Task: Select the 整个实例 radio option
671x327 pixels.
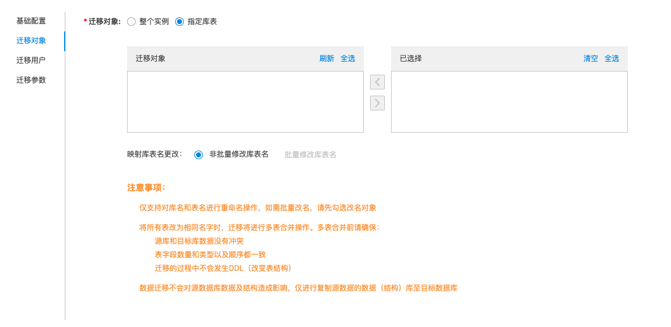Action: 131,22
